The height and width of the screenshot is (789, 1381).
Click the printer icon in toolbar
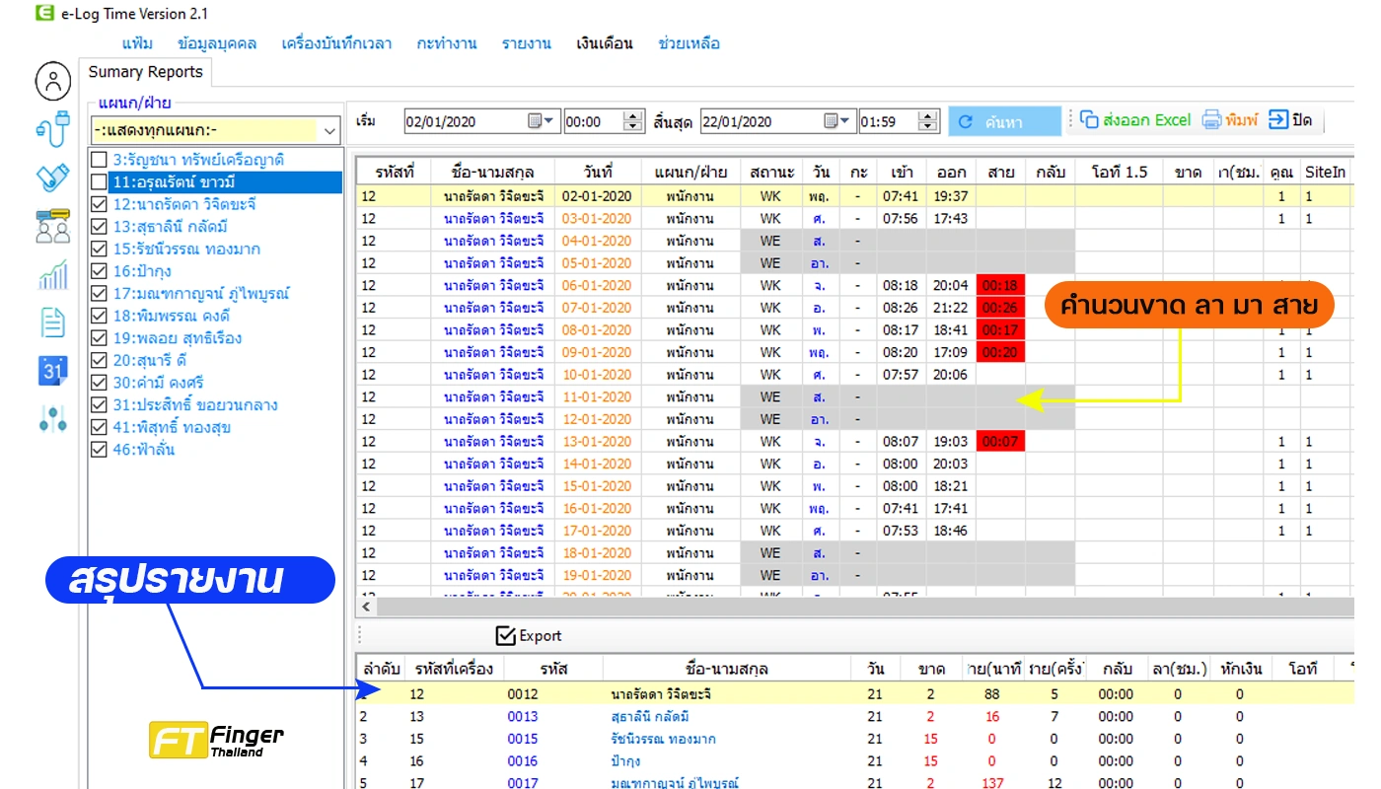pos(1211,120)
